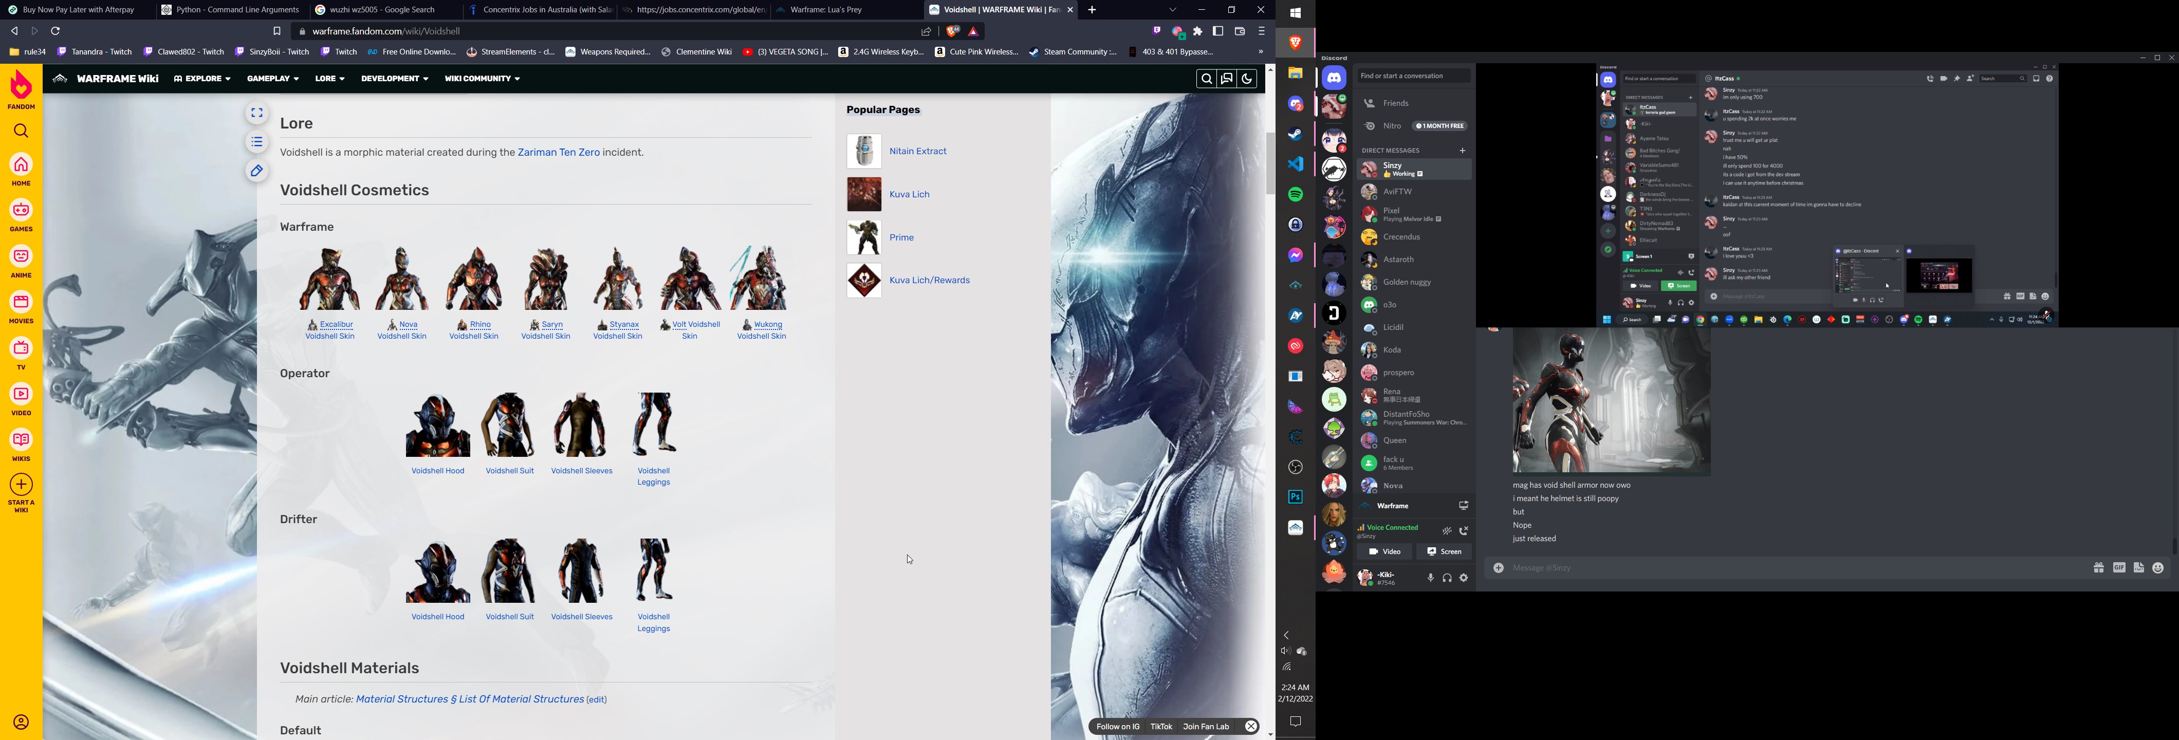The height and width of the screenshot is (740, 2179).
Task: Open the Games section in Fandom sidebar
Action: (21, 216)
